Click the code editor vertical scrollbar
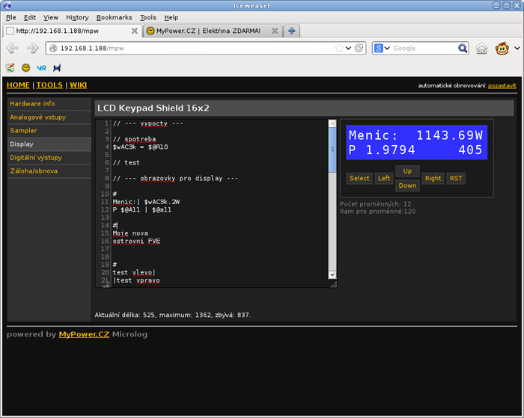 (332, 150)
